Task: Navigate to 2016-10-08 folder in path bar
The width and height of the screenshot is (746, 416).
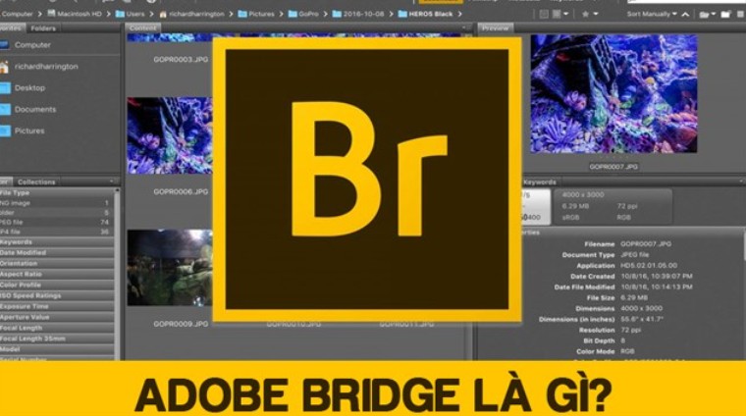Action: pyautogui.click(x=363, y=14)
